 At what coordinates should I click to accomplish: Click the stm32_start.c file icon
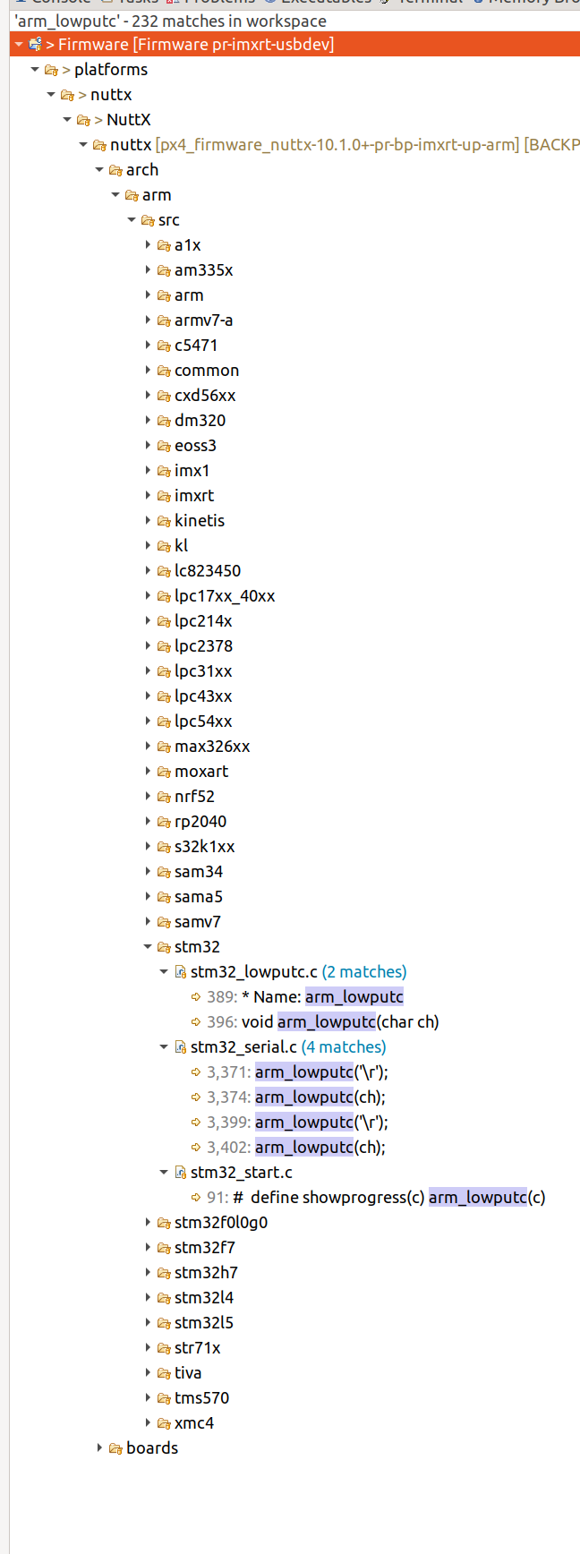point(180,1172)
